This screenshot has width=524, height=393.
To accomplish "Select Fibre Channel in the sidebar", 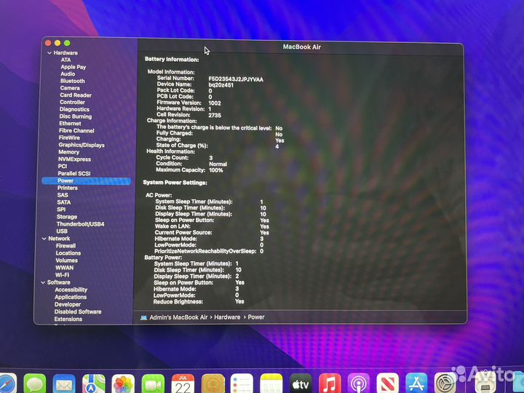I will tap(76, 131).
